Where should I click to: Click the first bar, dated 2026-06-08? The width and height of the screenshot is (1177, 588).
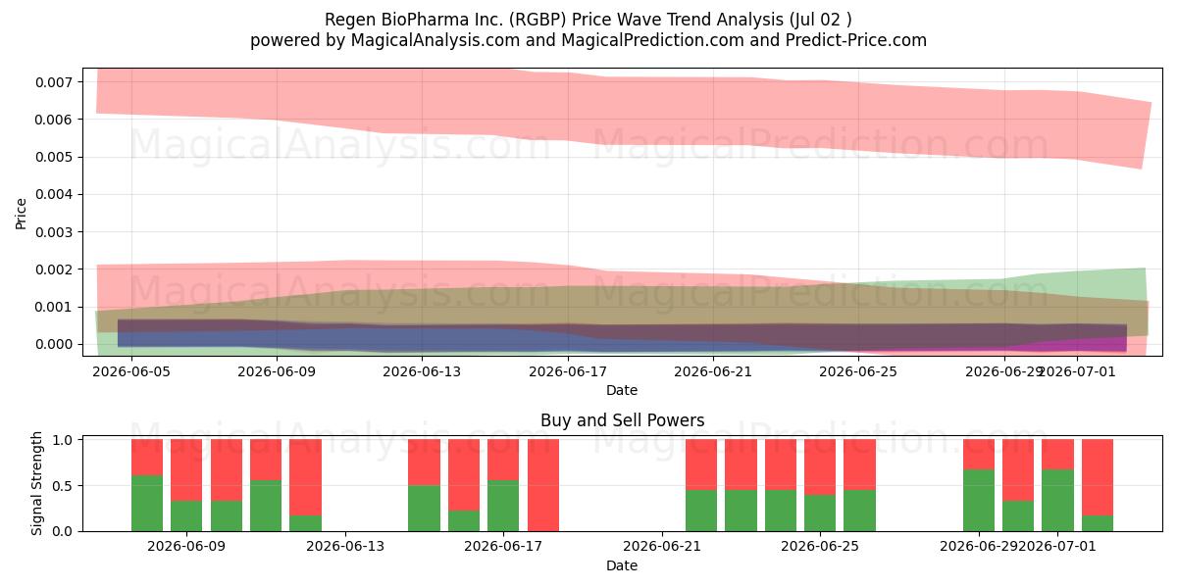(x=147, y=485)
